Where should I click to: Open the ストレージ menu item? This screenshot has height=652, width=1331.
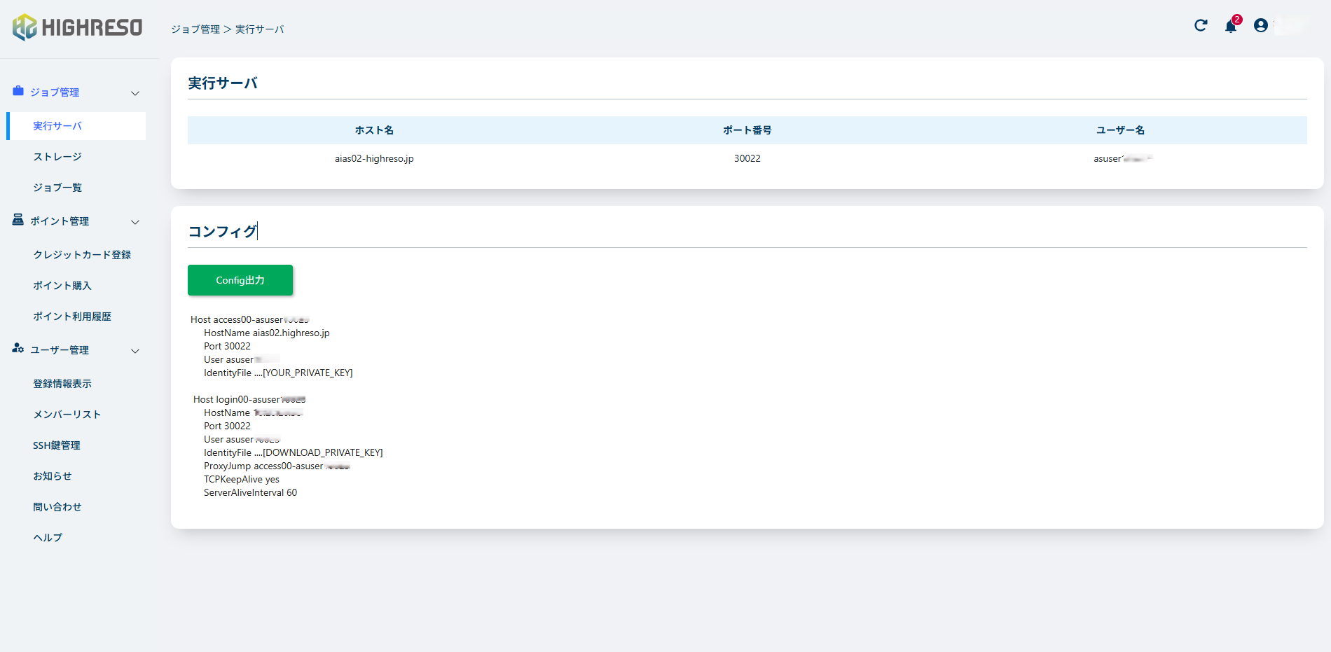[x=57, y=157]
